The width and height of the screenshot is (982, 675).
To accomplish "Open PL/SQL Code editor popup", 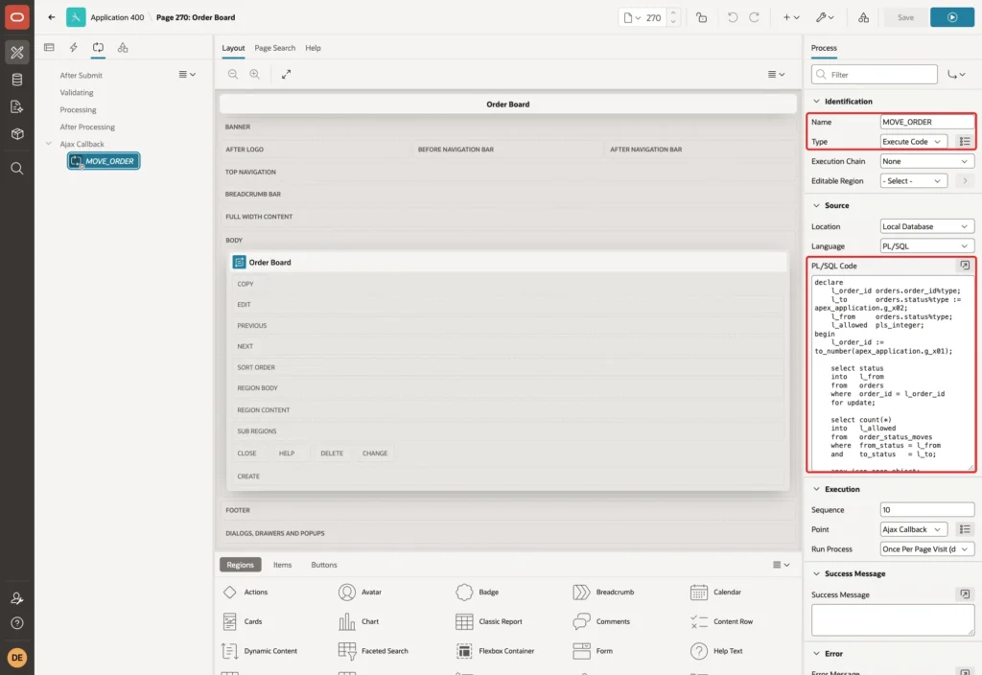I will (965, 266).
